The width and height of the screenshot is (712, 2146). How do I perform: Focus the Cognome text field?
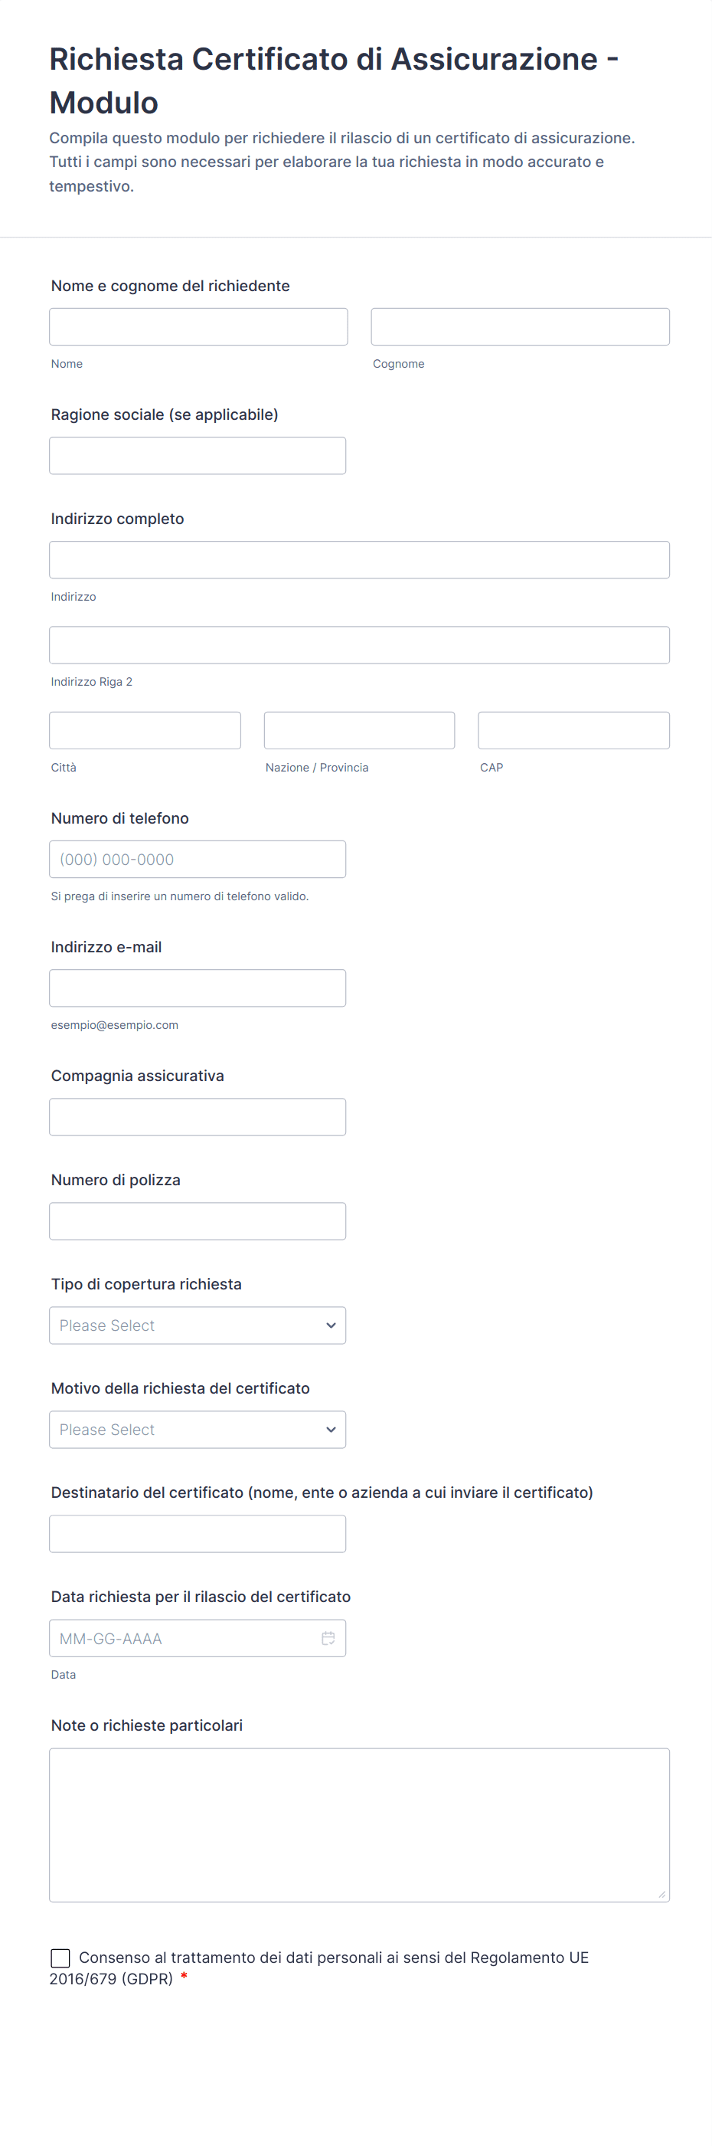click(520, 326)
